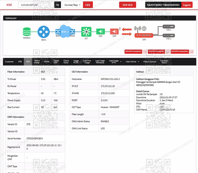198x173 pixels.
Task: Switch to the BRAS tab
Action: (x=47, y=61)
